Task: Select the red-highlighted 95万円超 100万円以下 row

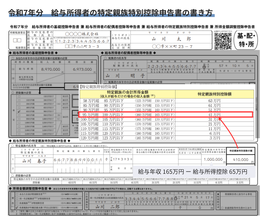Action: coord(166,115)
